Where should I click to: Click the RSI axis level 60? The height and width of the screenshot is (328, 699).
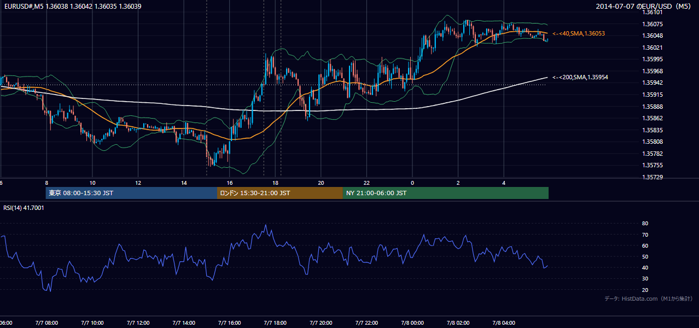pos(645,245)
